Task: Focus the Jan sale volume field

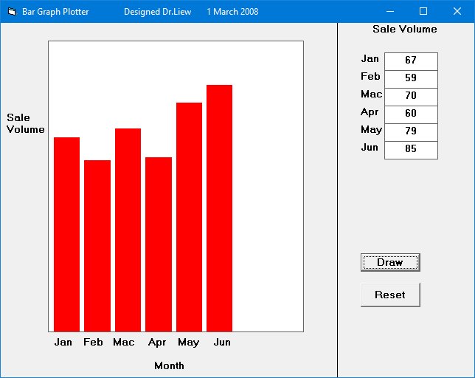Action: point(411,61)
